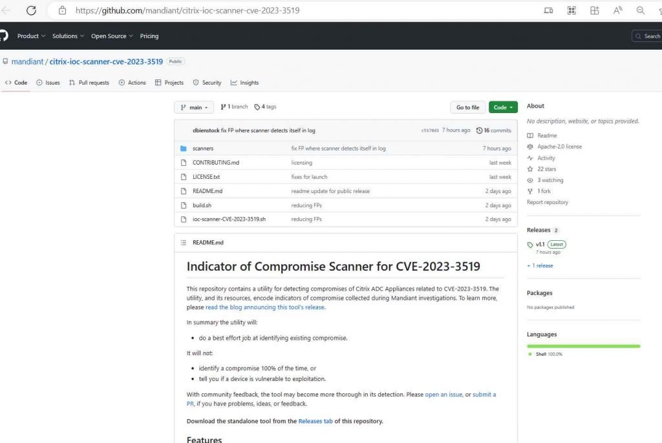
Task: Click the zoom magnifier icon in browser toolbar
Action: click(x=641, y=10)
